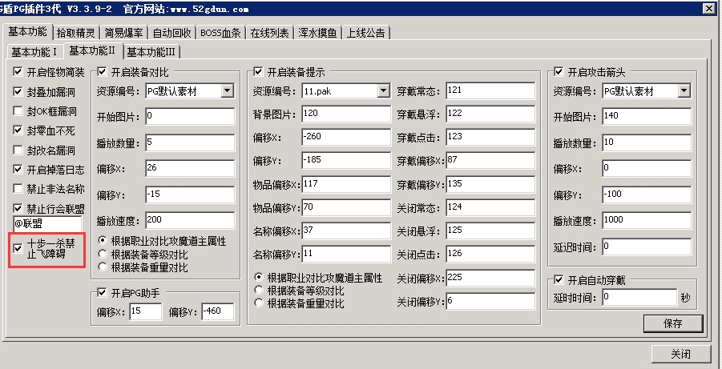The height and width of the screenshot is (369, 722).
Task: Open the 简易爆率 tab
Action: tap(123, 33)
